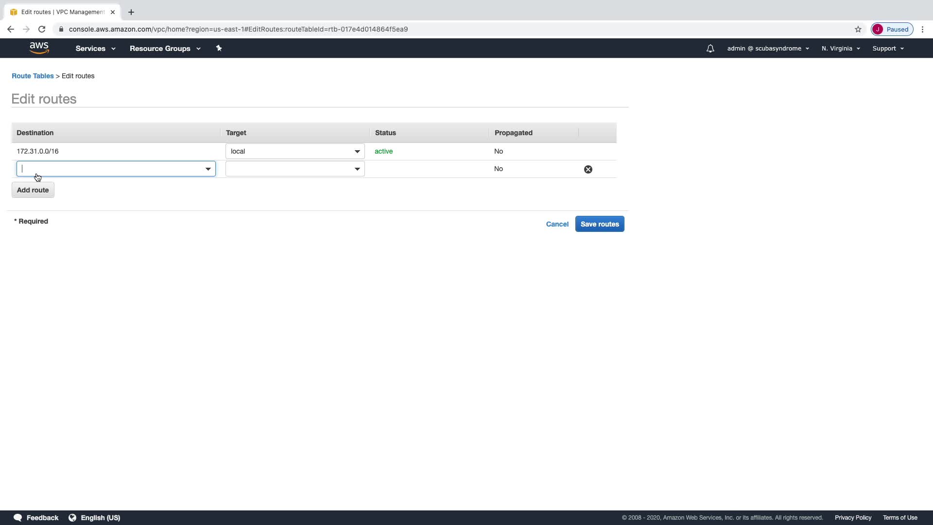
Task: Click the Add route button
Action: pos(33,190)
